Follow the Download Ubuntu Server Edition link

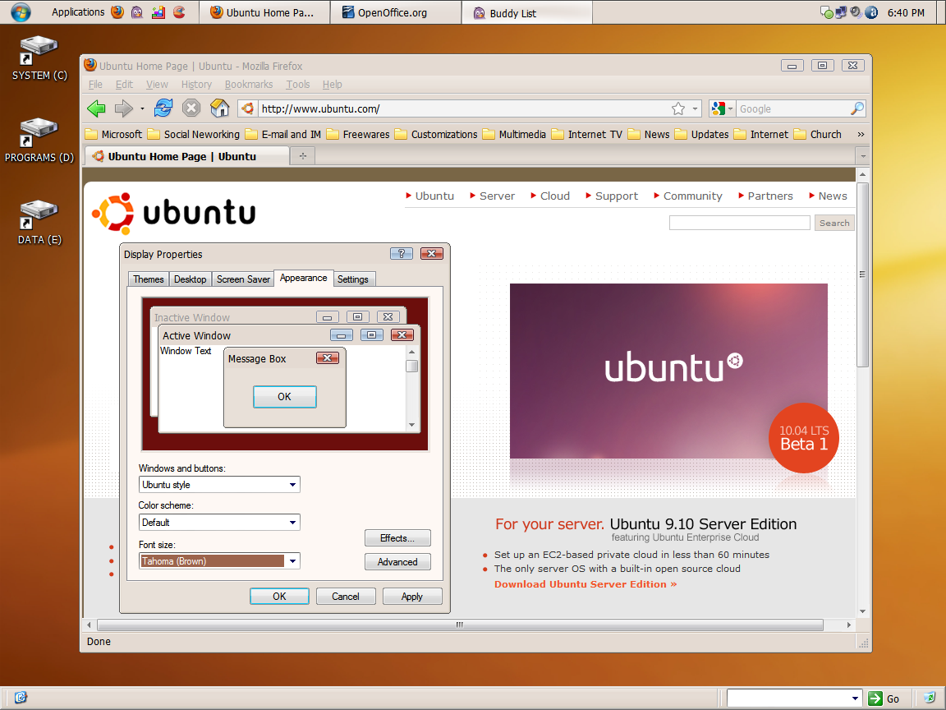(x=585, y=583)
